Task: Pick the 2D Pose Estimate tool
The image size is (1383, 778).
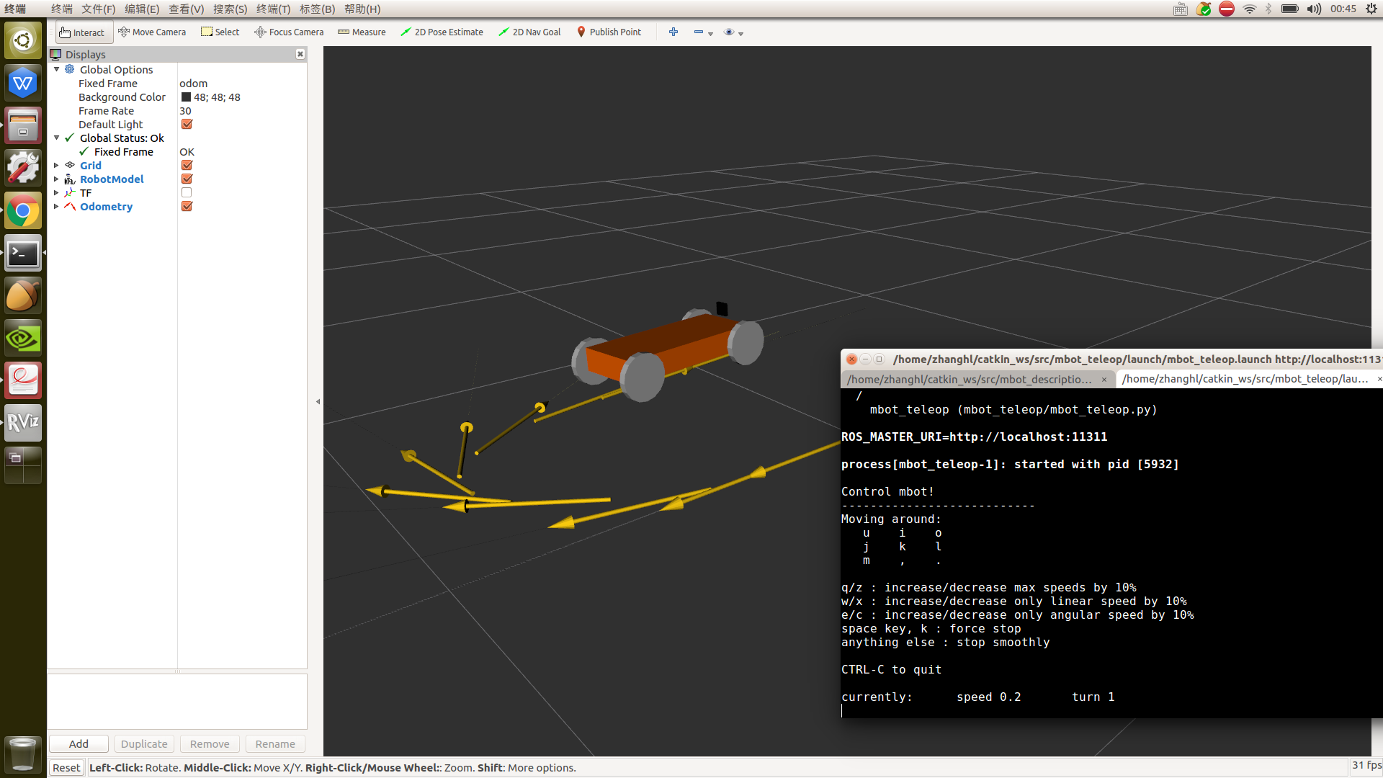Action: tap(442, 32)
